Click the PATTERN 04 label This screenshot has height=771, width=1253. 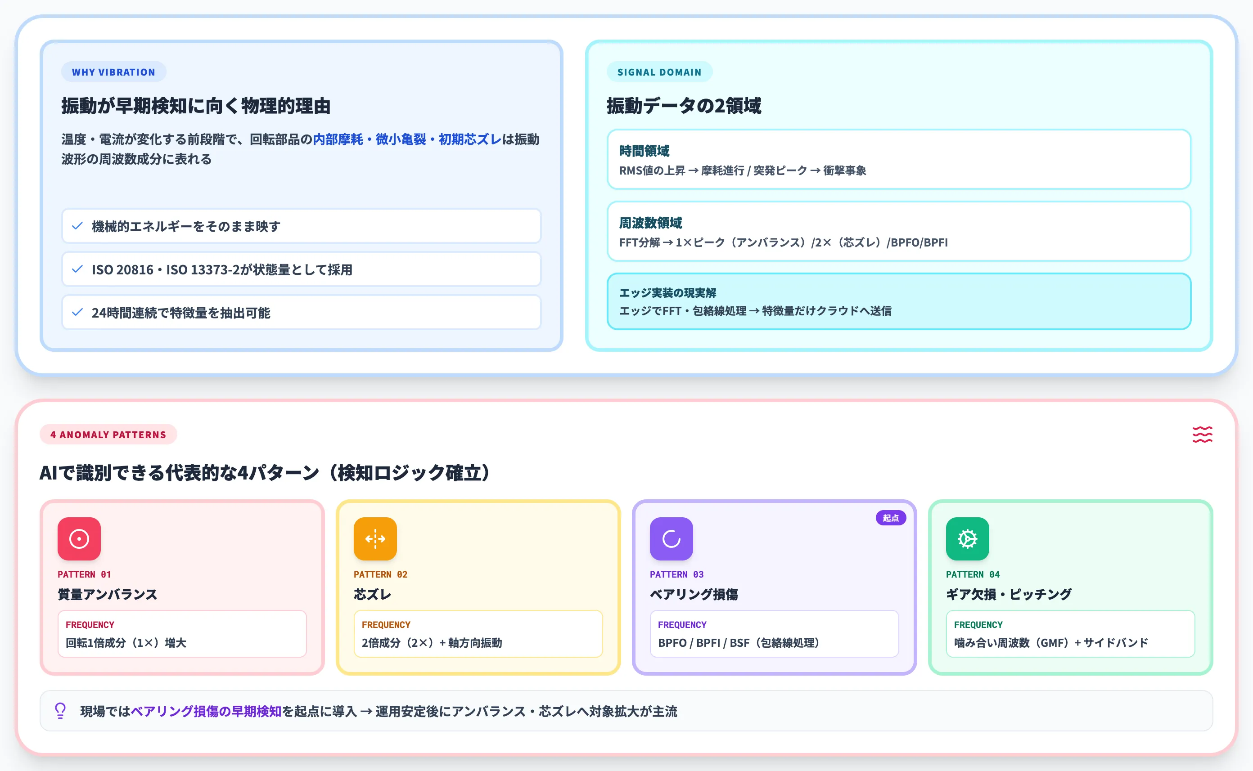click(973, 574)
